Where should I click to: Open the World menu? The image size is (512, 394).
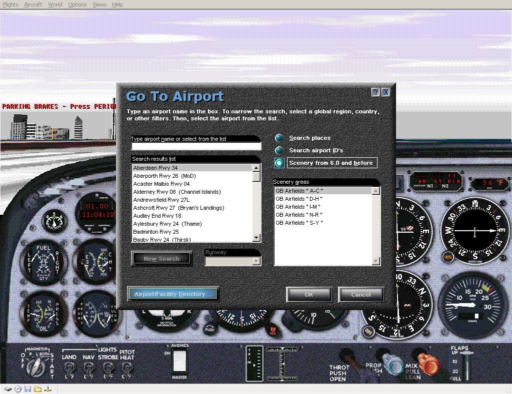55,4
